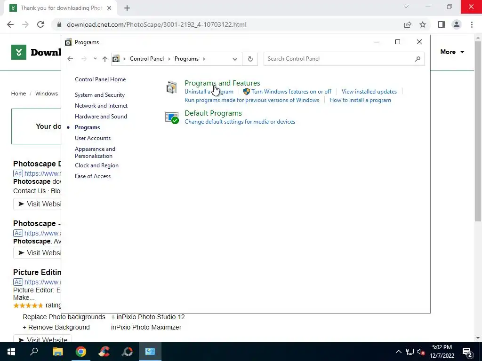Open Chrome tab search dropdown
The width and height of the screenshot is (482, 361).
pyautogui.click(x=406, y=7)
